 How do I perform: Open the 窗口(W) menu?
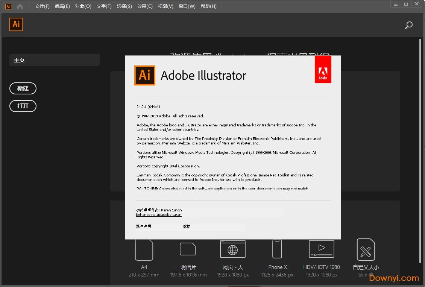(x=187, y=6)
